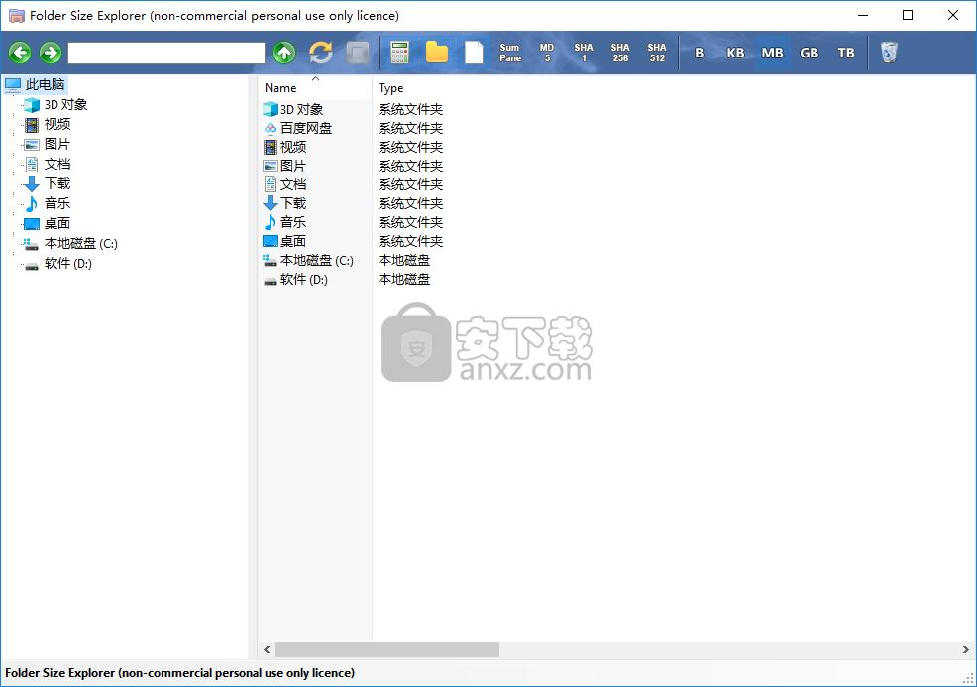Select 音乐 in the folder tree
Screen dimensions: 977x687
[57, 203]
